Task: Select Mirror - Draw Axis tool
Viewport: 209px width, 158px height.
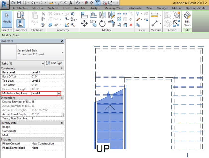Action: [111, 15]
